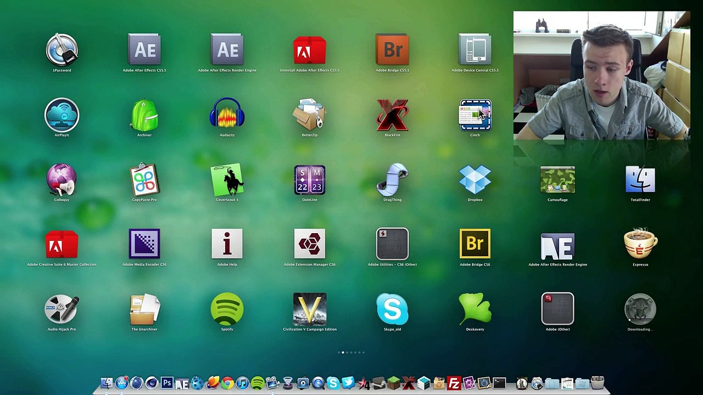The image size is (703, 395).
Task: Launch Audacity from Launchpad
Action: [227, 115]
